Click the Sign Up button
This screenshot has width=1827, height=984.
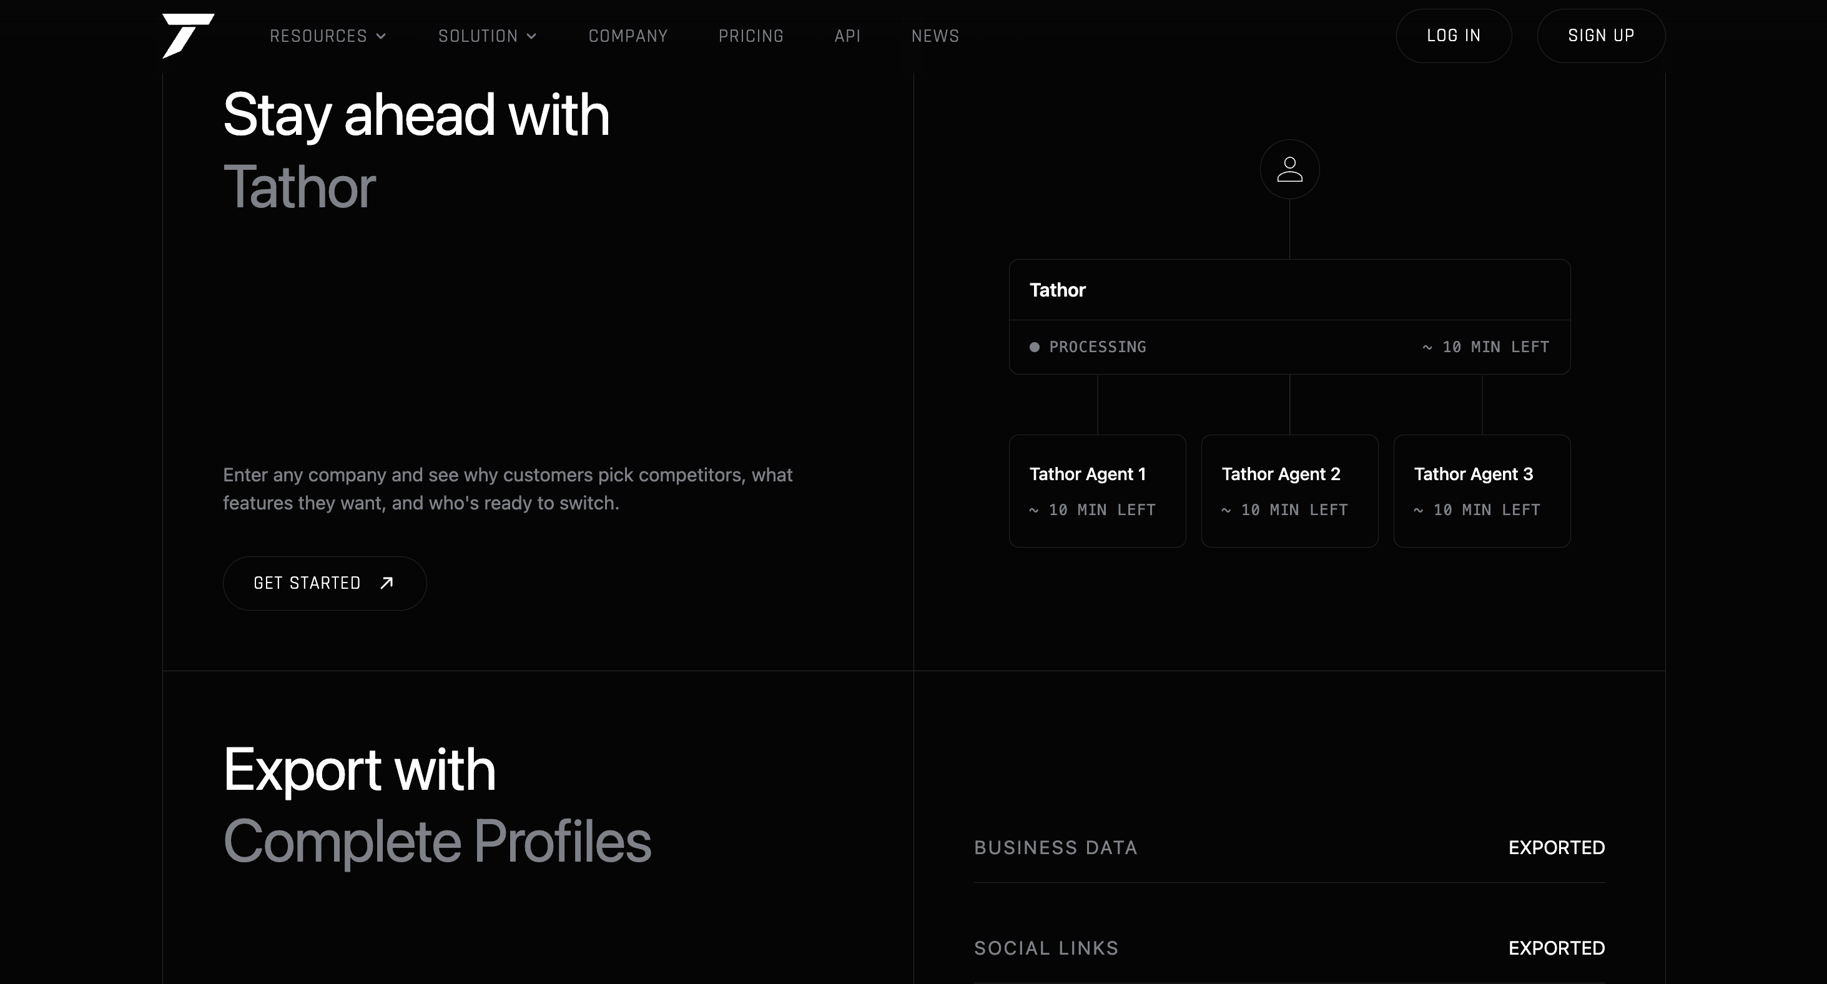pyautogui.click(x=1601, y=36)
